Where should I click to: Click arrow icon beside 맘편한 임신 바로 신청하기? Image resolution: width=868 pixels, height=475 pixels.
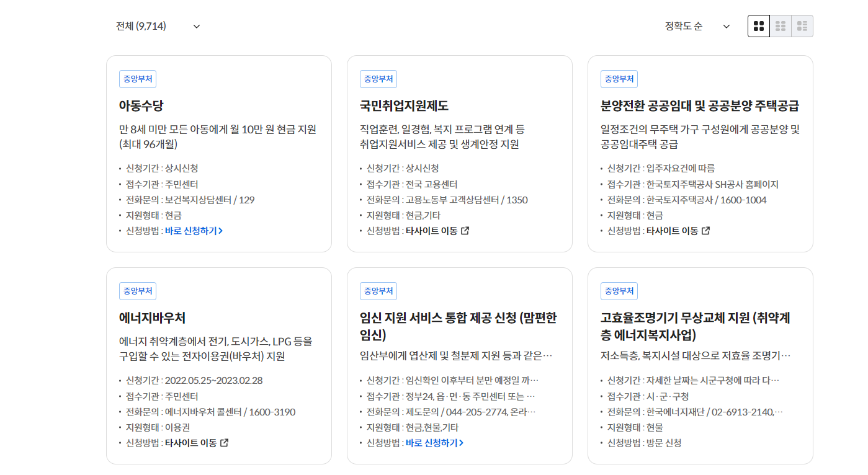pos(460,443)
